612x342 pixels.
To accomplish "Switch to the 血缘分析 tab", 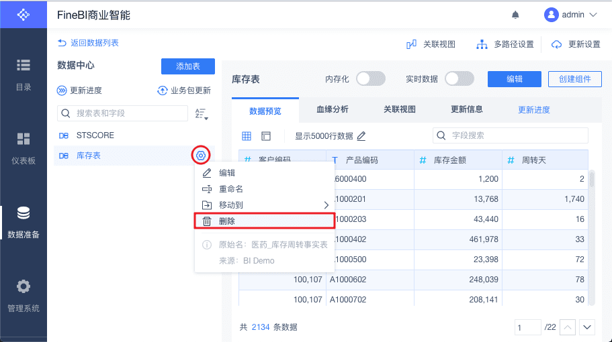I will click(333, 109).
